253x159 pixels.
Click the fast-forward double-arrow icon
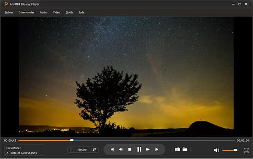tap(148, 149)
